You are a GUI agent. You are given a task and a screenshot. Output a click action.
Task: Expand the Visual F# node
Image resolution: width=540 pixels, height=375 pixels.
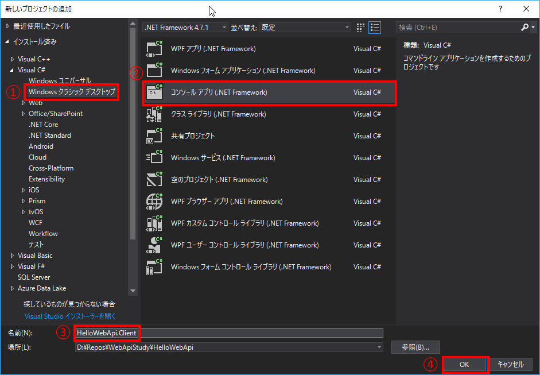(x=13, y=266)
